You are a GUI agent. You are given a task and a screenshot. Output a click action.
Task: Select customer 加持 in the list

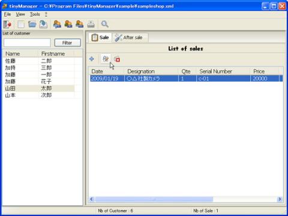click(x=10, y=68)
